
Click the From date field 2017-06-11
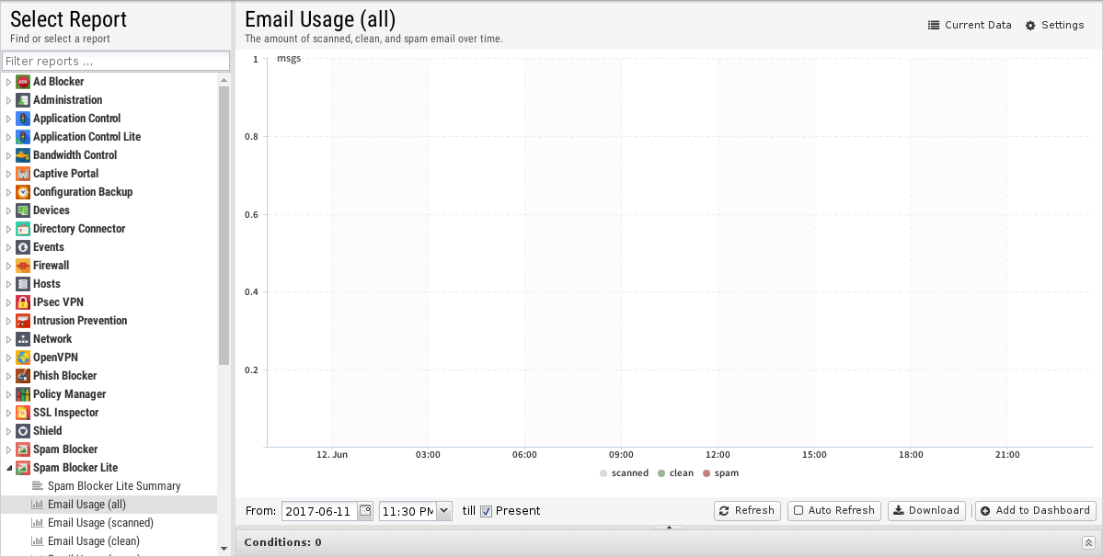320,511
